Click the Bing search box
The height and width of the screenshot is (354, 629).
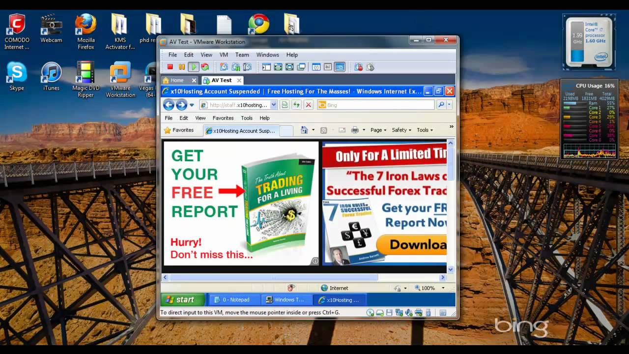point(376,105)
